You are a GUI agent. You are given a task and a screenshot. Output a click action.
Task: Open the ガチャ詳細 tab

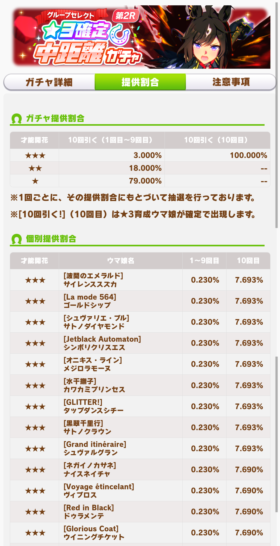(49, 82)
